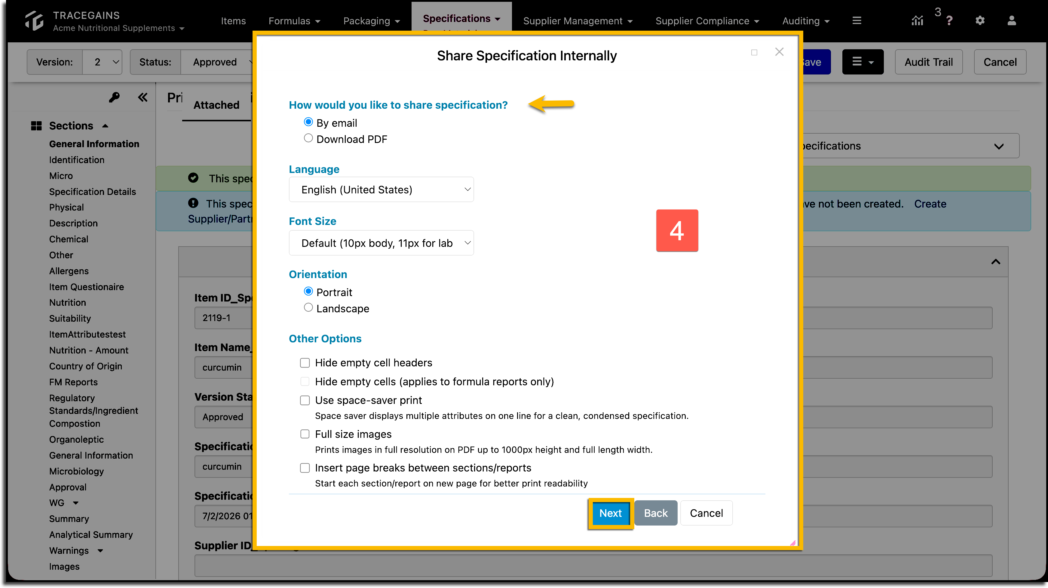
Task: Open the Version dropdown
Action: click(x=102, y=62)
